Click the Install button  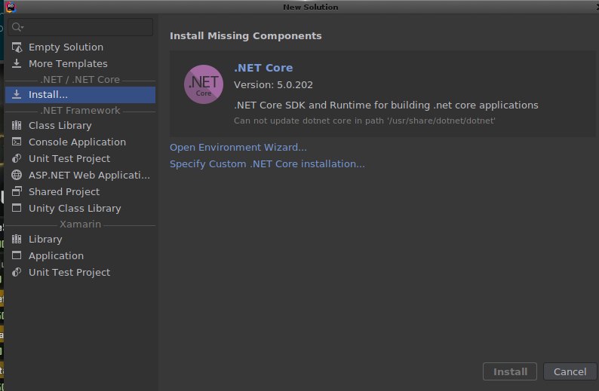point(510,371)
